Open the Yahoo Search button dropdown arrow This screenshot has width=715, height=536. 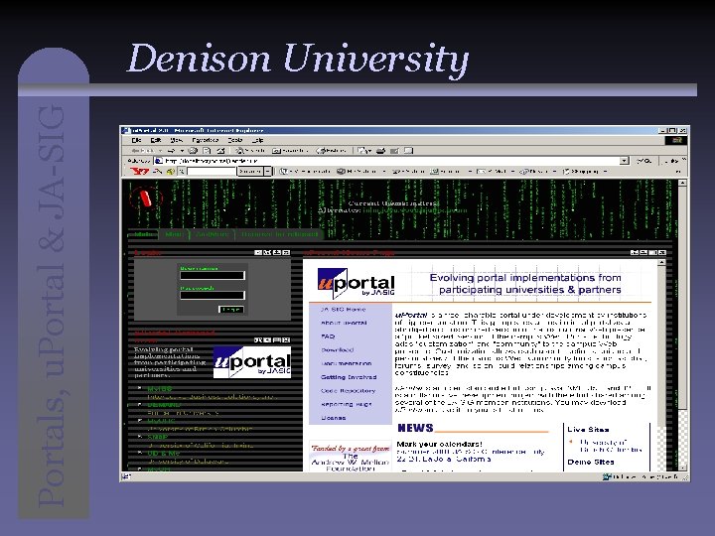[268, 172]
